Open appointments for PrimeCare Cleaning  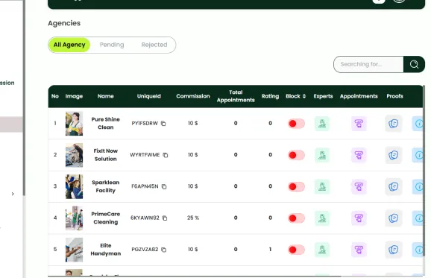pyautogui.click(x=359, y=218)
